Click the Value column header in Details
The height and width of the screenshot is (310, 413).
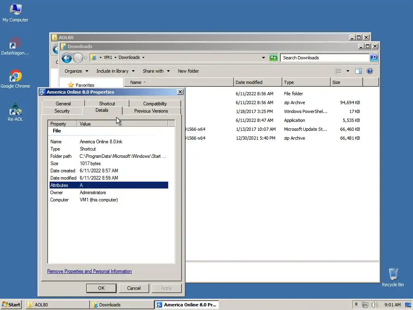pos(122,124)
